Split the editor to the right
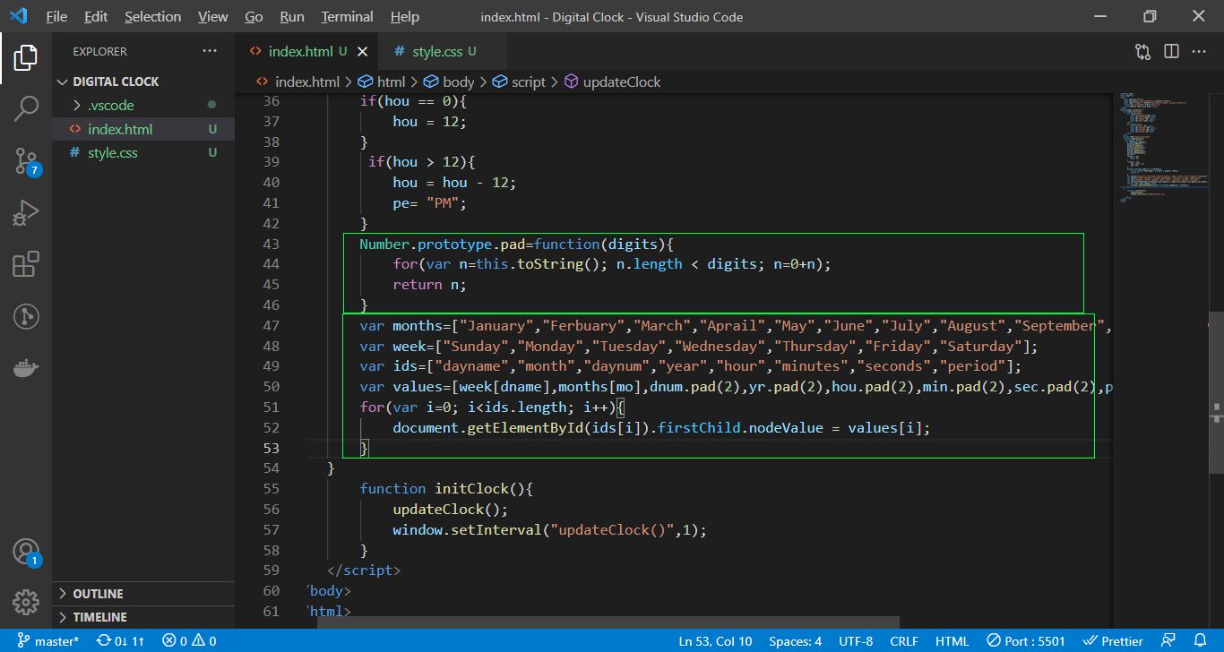The width and height of the screenshot is (1224, 652). tap(1171, 51)
